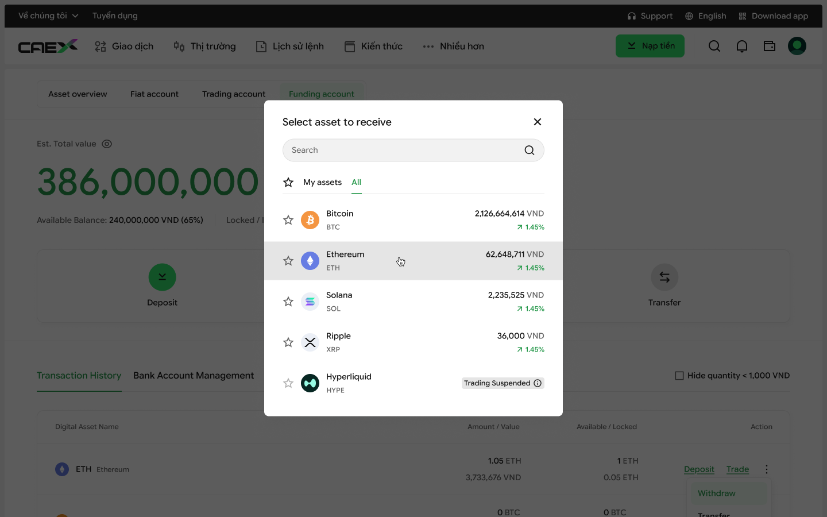Screen dimensions: 827x517
Task: Click the Nạp tiền button
Action: click(x=650, y=46)
